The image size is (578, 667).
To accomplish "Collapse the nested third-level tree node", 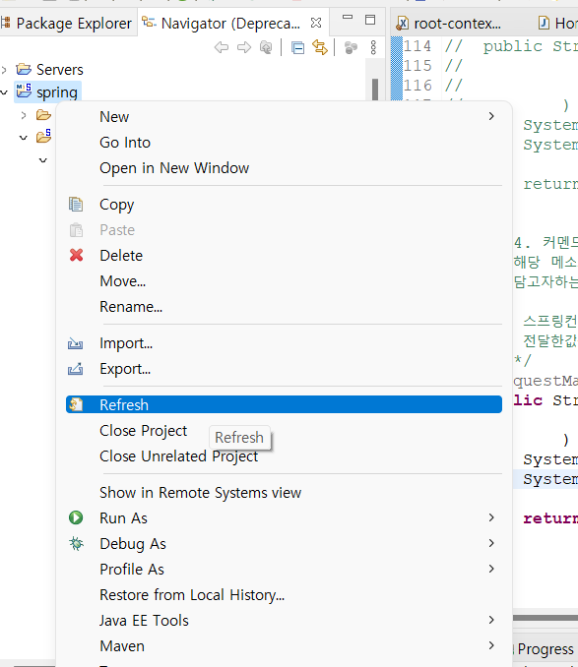I will pyautogui.click(x=43, y=160).
